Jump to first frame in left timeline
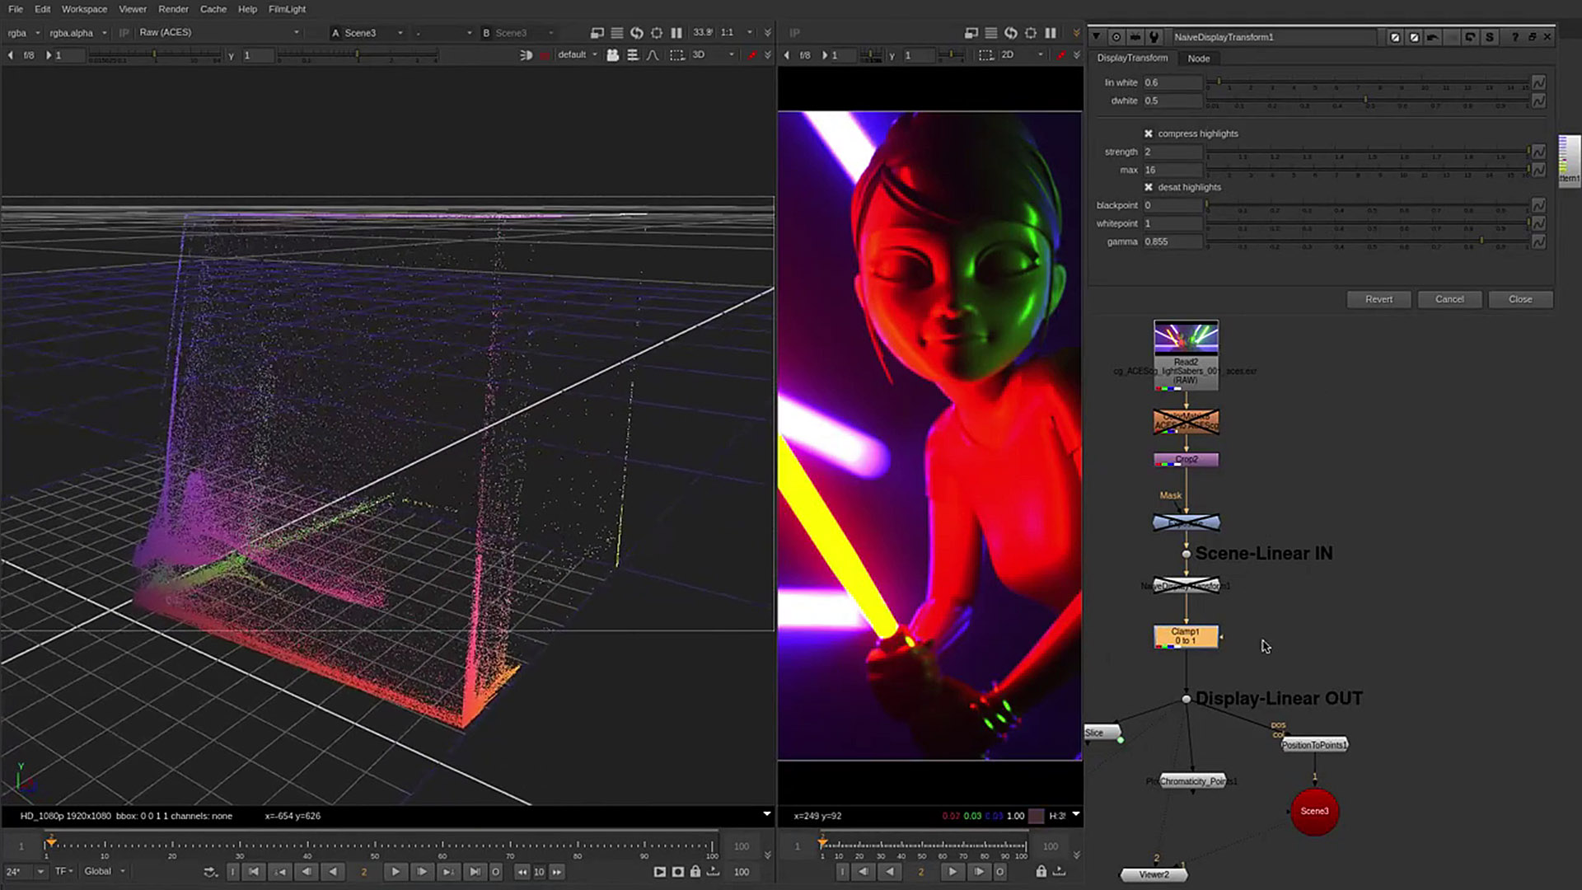This screenshot has width=1582, height=890. [x=254, y=872]
